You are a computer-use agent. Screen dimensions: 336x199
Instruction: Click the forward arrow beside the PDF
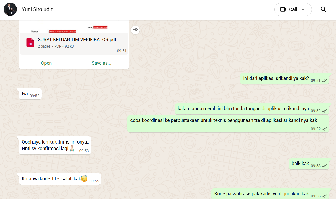tap(135, 30)
